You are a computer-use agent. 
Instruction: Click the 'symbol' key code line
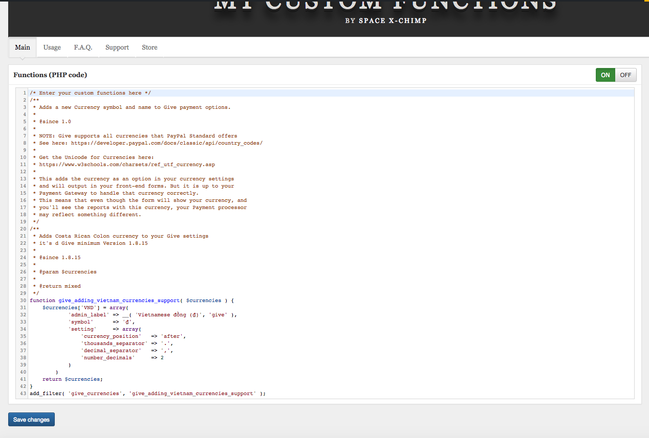pos(101,322)
